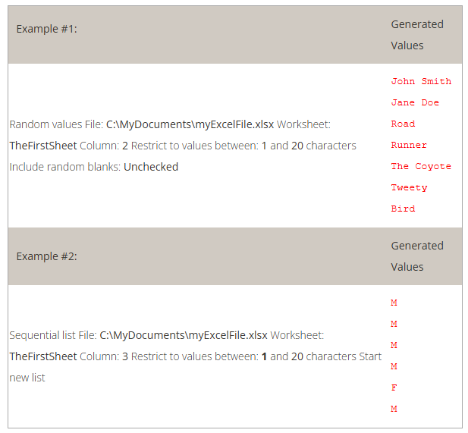Click the "Road" generated value
468x433 pixels.
(x=403, y=124)
